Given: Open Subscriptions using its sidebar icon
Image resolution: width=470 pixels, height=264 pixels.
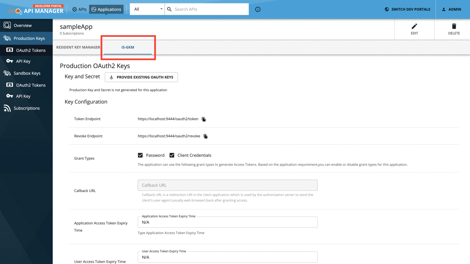Looking at the screenshot, I should (7, 108).
